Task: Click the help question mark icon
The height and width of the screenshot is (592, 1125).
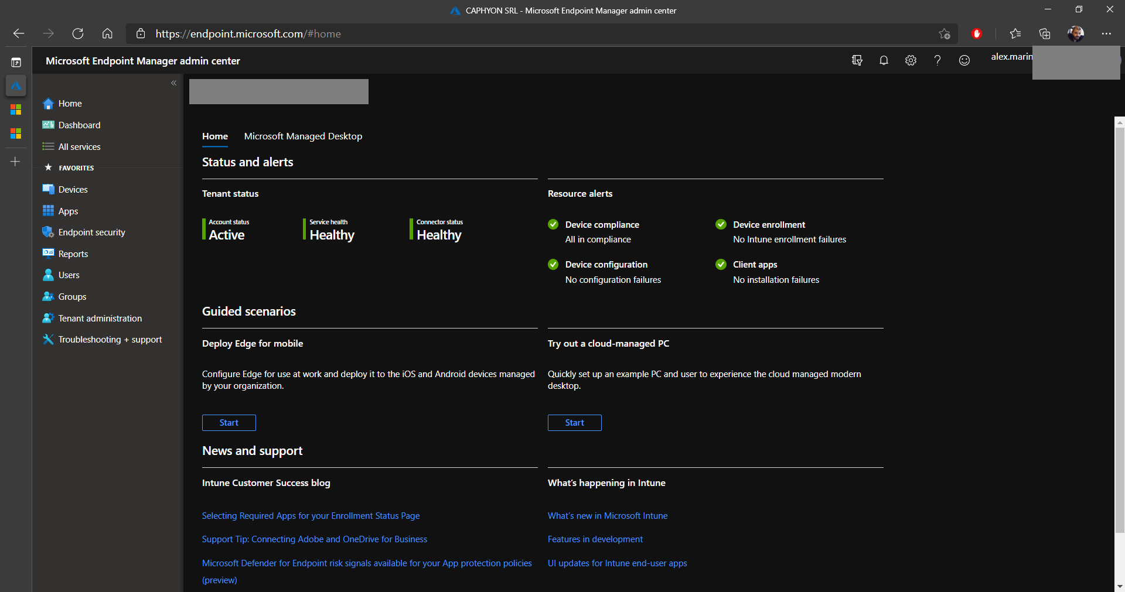Action: click(x=937, y=60)
